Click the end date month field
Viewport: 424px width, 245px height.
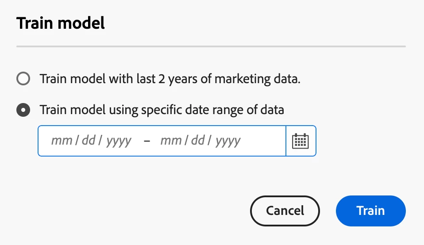(171, 141)
